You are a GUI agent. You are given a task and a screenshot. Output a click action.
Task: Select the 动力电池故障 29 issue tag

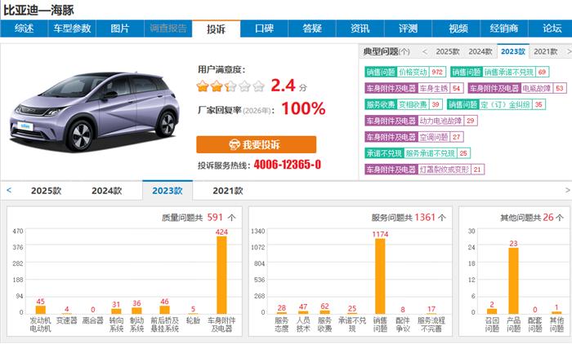tap(448, 121)
